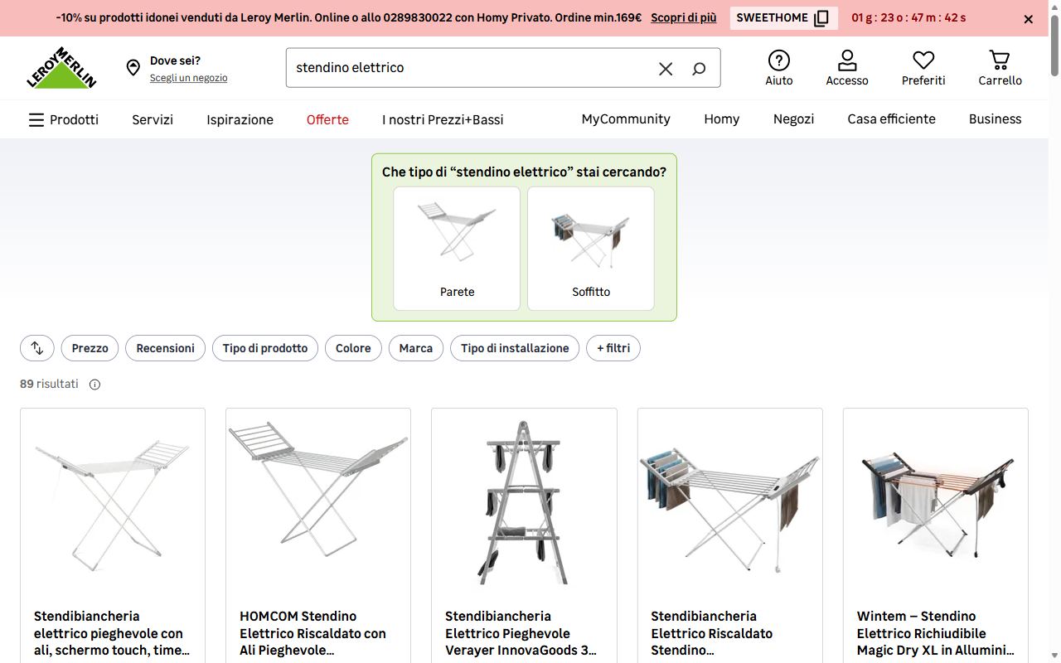Go to the Negozi page
The height and width of the screenshot is (663, 1061).
point(794,119)
